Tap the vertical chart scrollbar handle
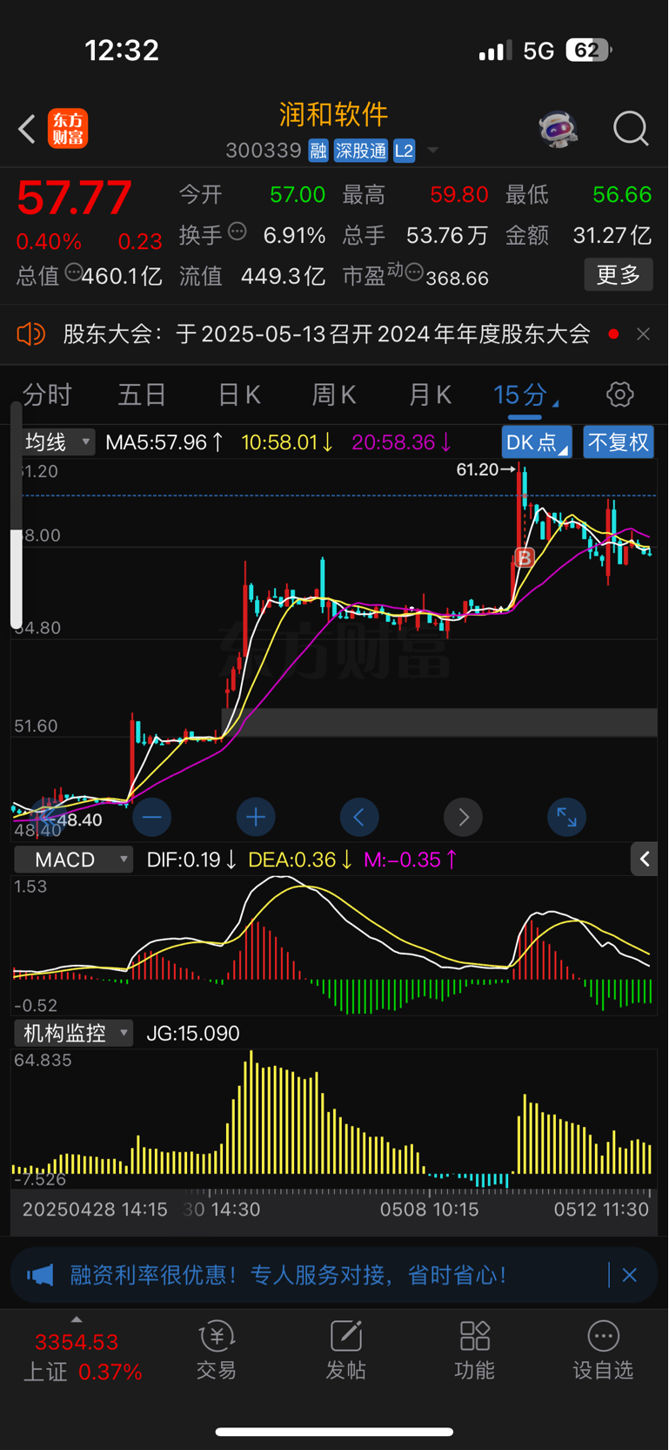The width and height of the screenshot is (669, 1450). pos(16,579)
